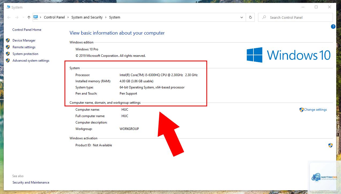Viewport: 341px width, 194px height.
Task: Open Advanced system settings link
Action: click(31, 61)
